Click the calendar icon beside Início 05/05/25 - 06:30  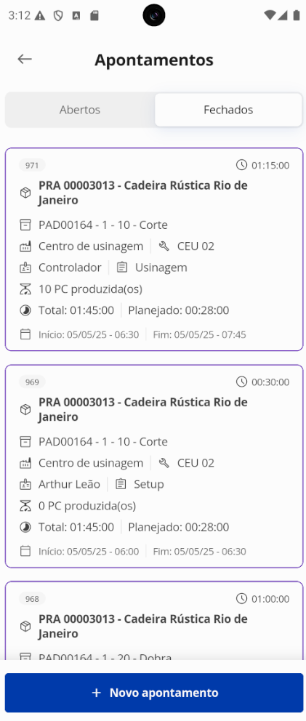coord(25,334)
